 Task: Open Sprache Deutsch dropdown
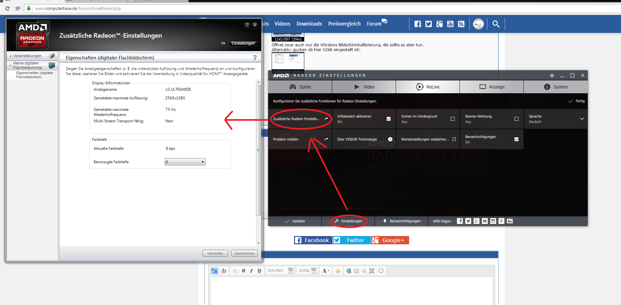555,119
